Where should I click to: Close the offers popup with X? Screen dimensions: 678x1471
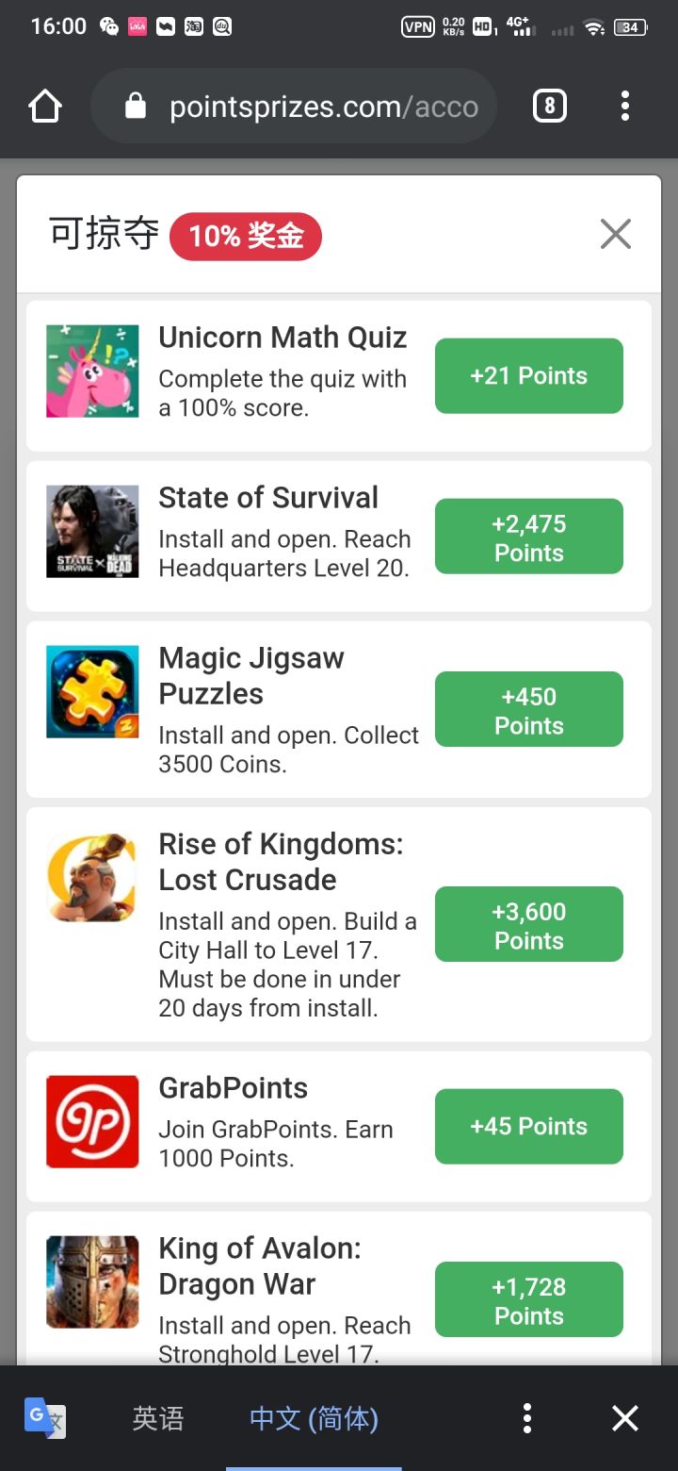tap(616, 234)
